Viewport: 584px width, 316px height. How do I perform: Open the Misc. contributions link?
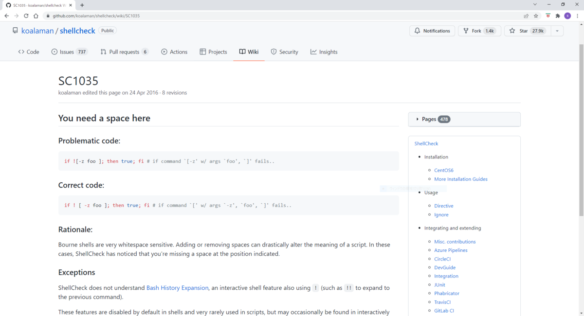click(455, 242)
